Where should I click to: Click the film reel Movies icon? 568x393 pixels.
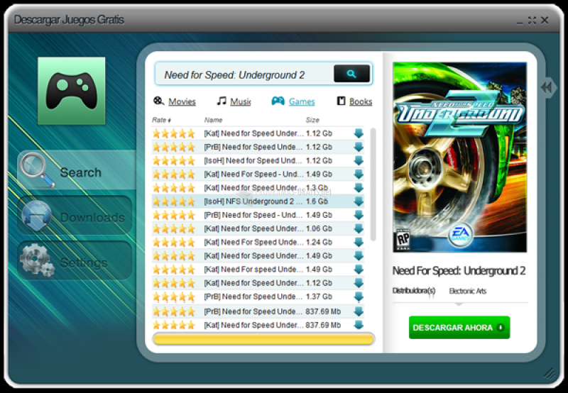tap(158, 101)
